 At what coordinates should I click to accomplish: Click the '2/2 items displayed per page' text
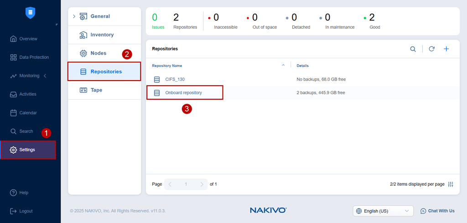[x=417, y=184]
